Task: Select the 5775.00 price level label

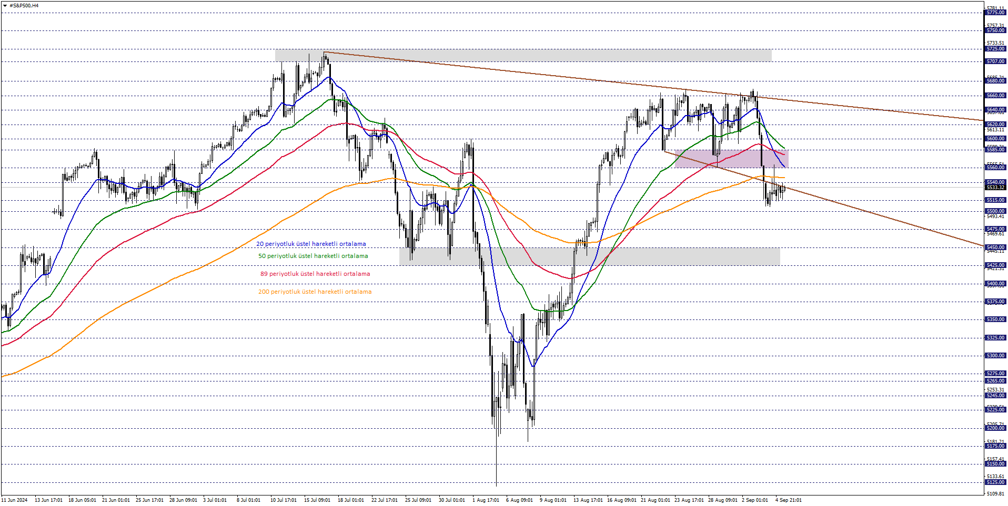Action: point(995,13)
